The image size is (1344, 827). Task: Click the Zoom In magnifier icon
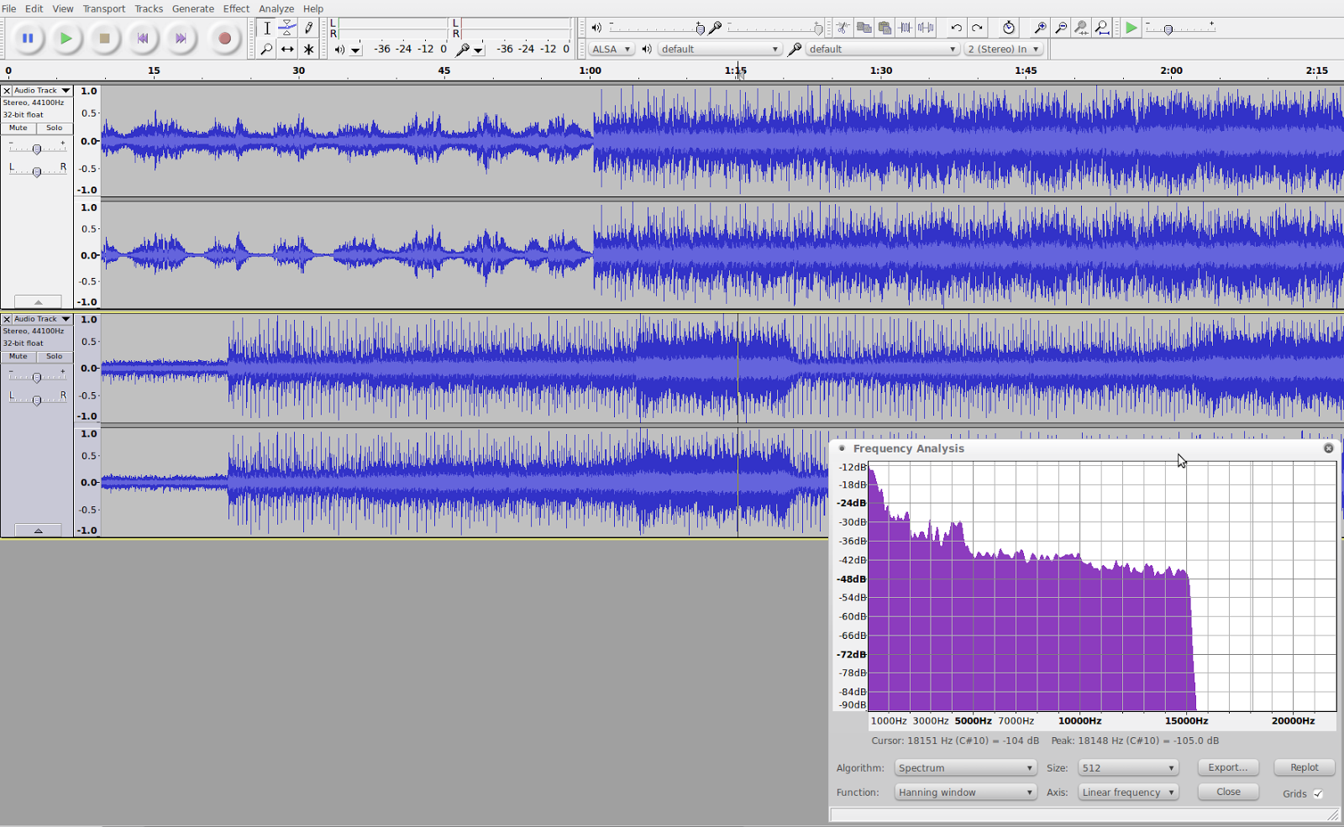1040,28
